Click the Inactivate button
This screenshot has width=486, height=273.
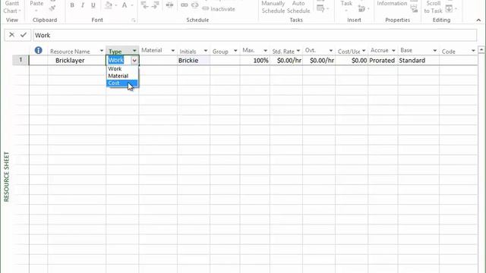219,9
